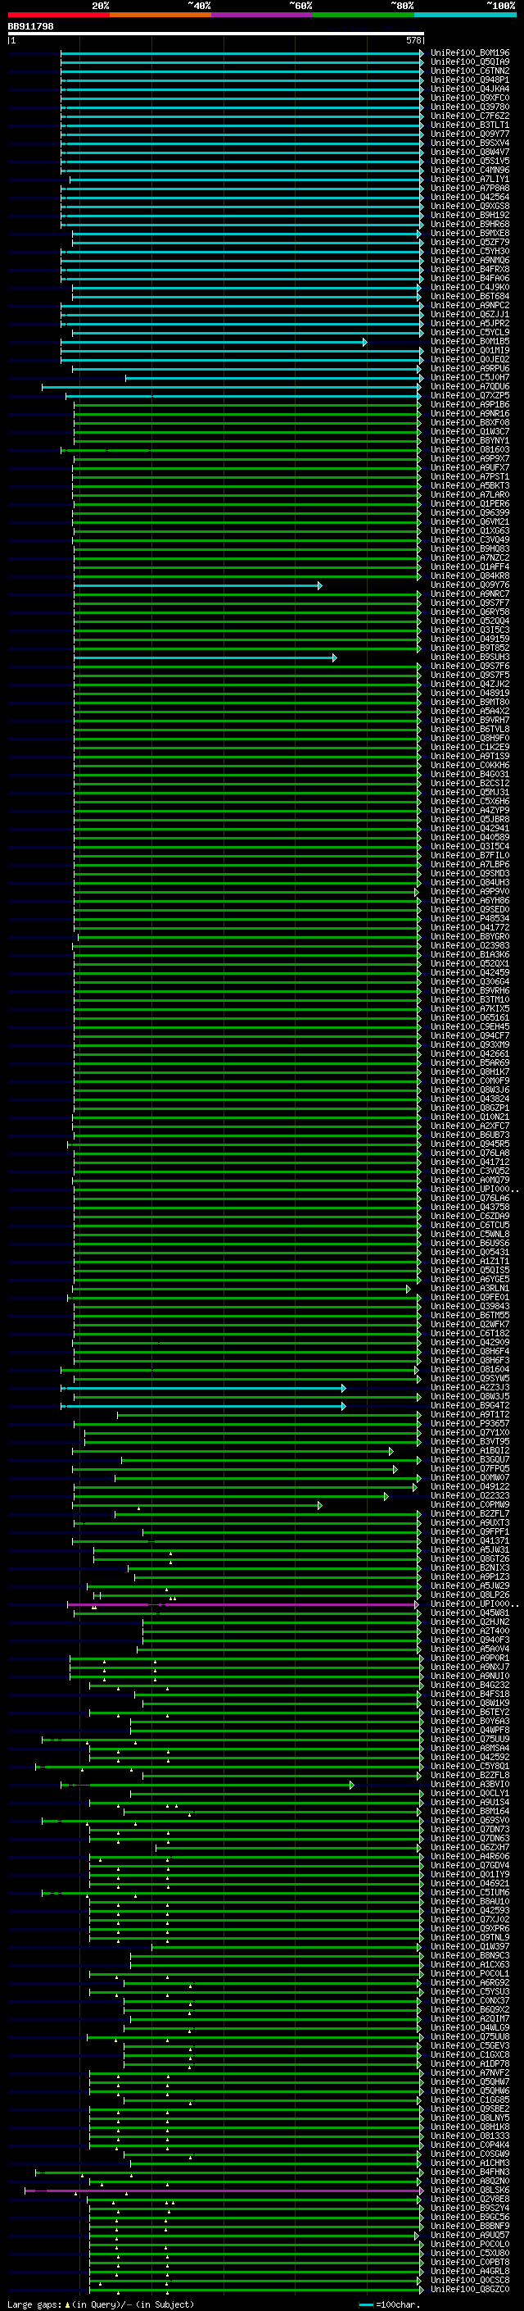Screen dimensions: 524x2311
Task: Select hit label UniRef100_C5J0H7
Action: click(470, 378)
